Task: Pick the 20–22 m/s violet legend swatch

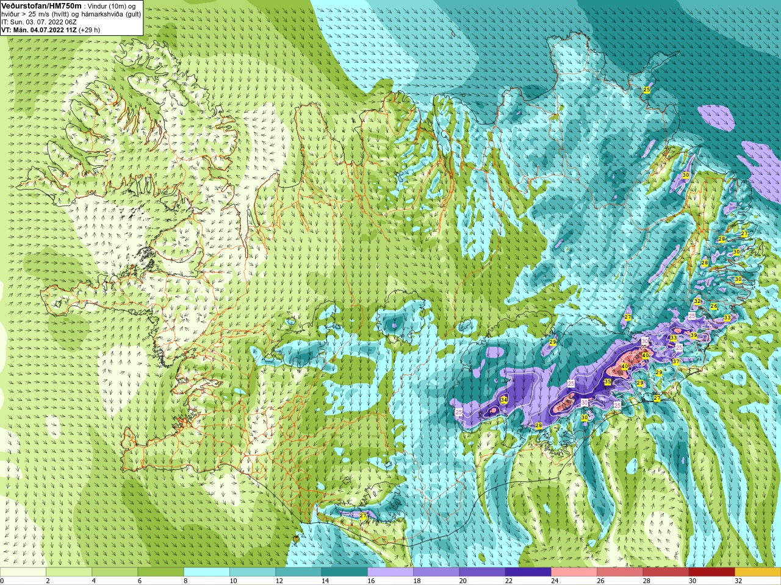Action: [482, 572]
